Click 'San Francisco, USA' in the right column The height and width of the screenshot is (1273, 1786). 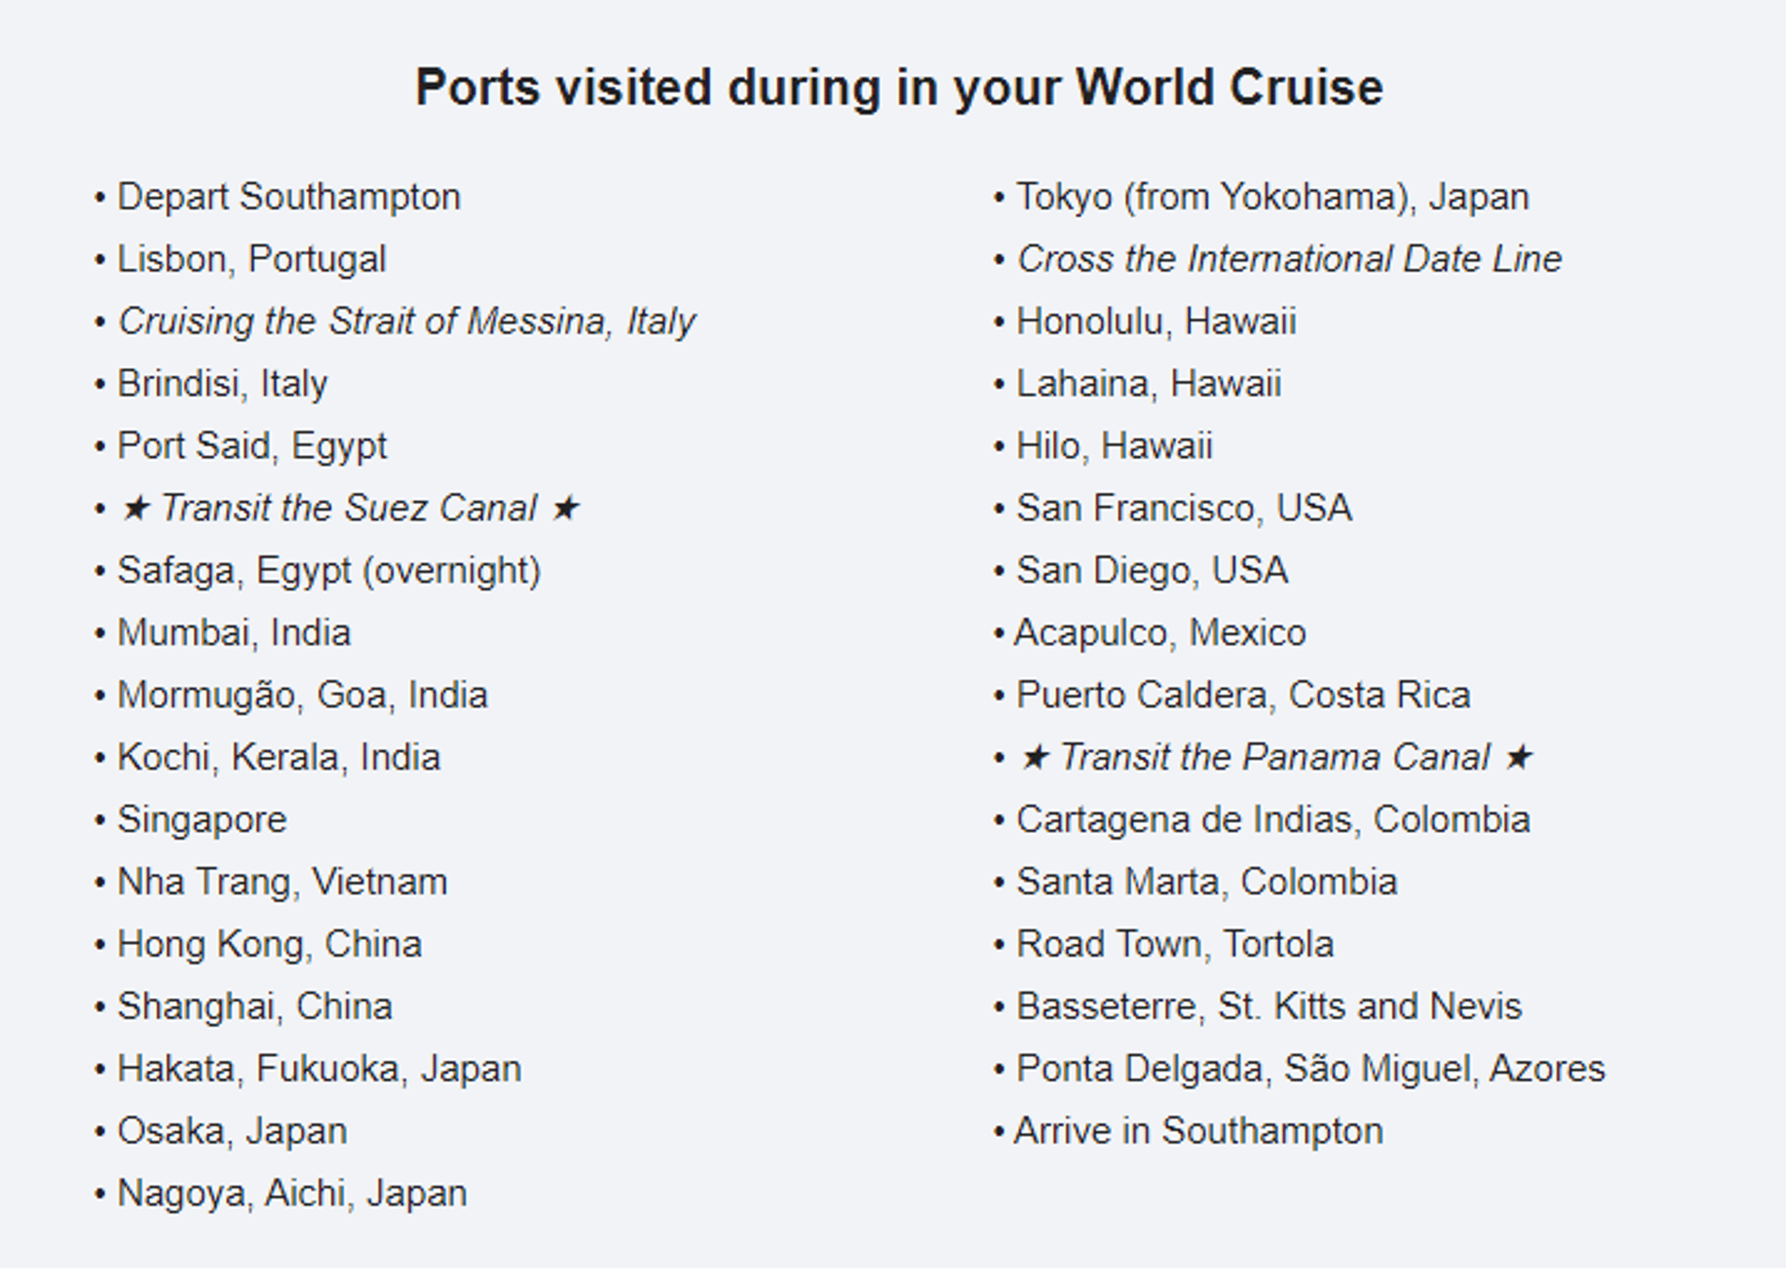[x=1184, y=509]
